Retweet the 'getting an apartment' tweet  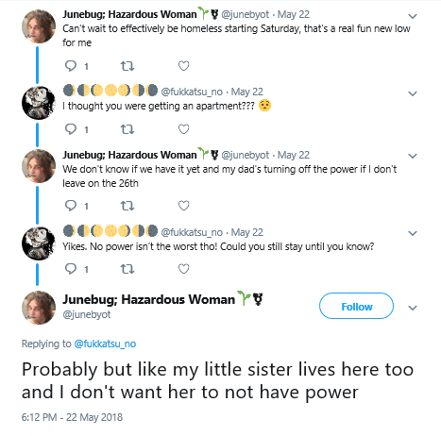click(127, 129)
